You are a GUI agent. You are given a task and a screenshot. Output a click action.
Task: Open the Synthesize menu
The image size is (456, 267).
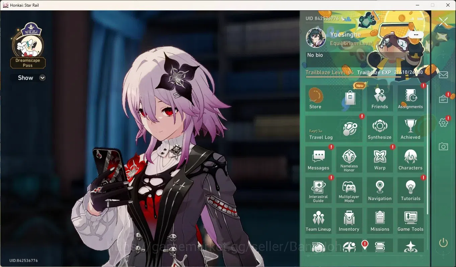click(380, 129)
